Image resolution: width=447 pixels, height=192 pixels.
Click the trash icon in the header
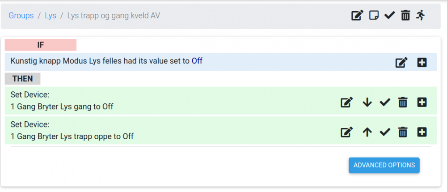click(x=405, y=16)
